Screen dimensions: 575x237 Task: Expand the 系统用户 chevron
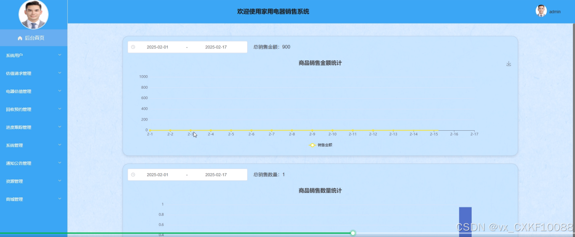click(x=60, y=55)
